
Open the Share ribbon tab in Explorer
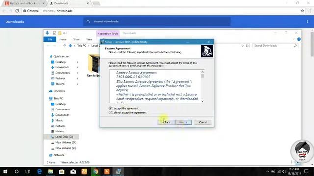coord(77,39)
